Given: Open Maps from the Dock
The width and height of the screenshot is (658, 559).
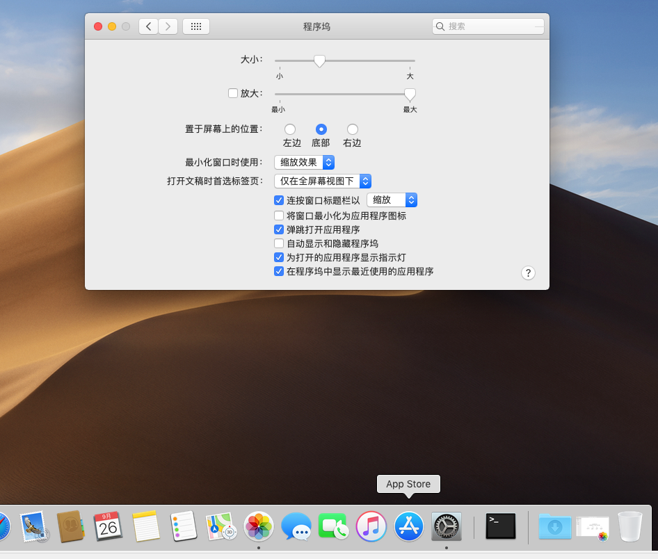Looking at the screenshot, I should pyautogui.click(x=220, y=526).
